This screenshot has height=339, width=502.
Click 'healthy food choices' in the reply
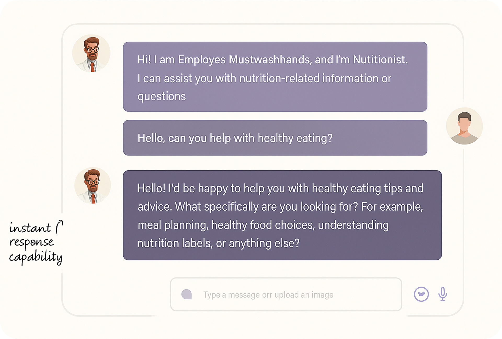(x=263, y=225)
